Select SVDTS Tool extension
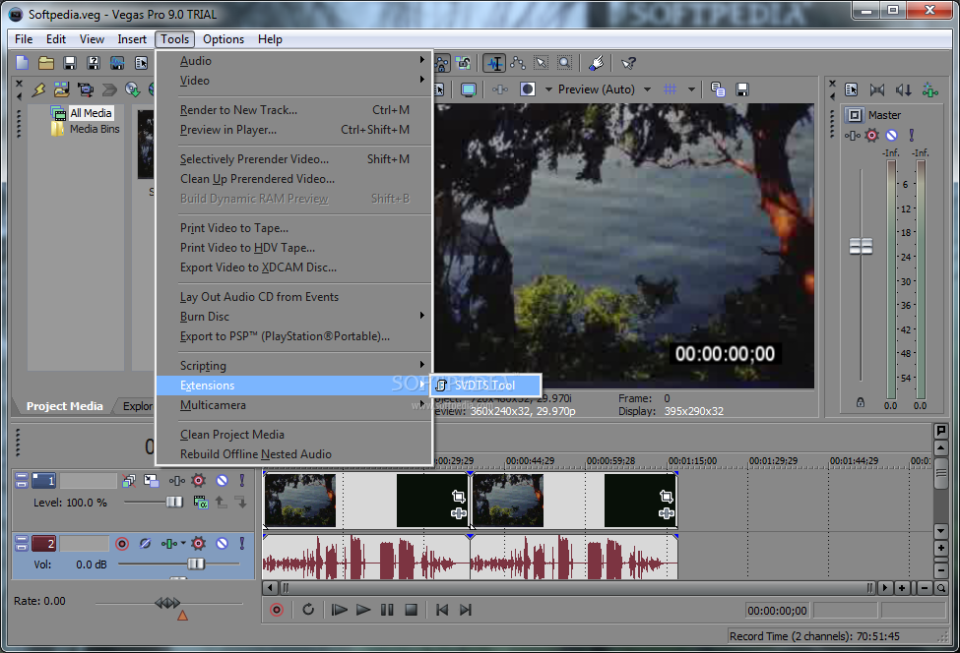The image size is (960, 653). point(484,386)
